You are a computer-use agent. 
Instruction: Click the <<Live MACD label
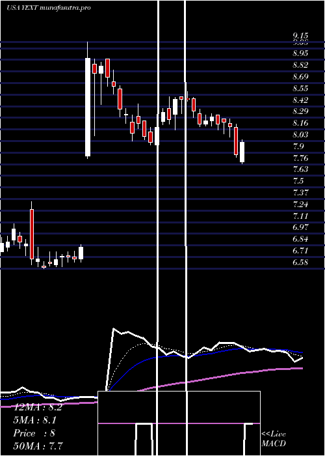274,439
